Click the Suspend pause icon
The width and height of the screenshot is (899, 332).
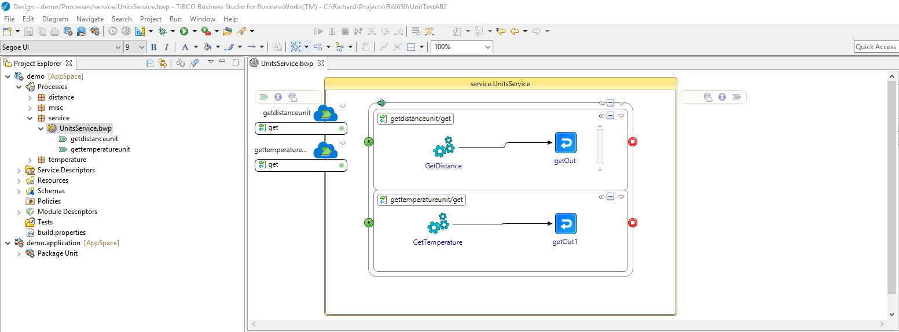(x=332, y=31)
